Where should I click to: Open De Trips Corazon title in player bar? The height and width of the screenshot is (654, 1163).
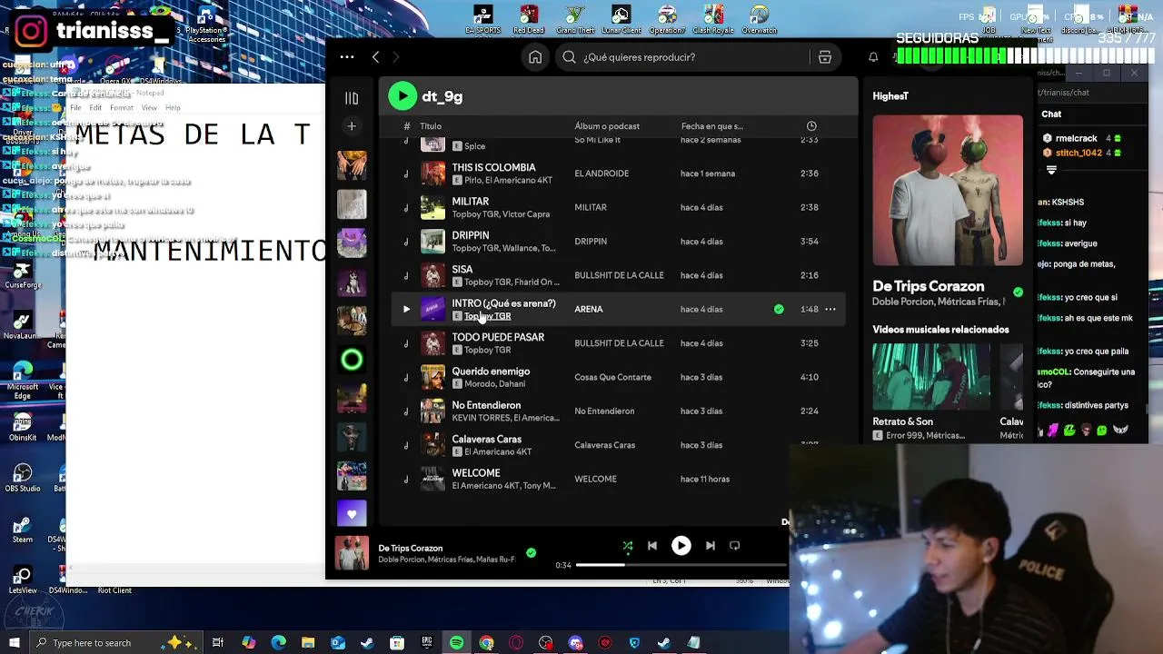point(411,548)
